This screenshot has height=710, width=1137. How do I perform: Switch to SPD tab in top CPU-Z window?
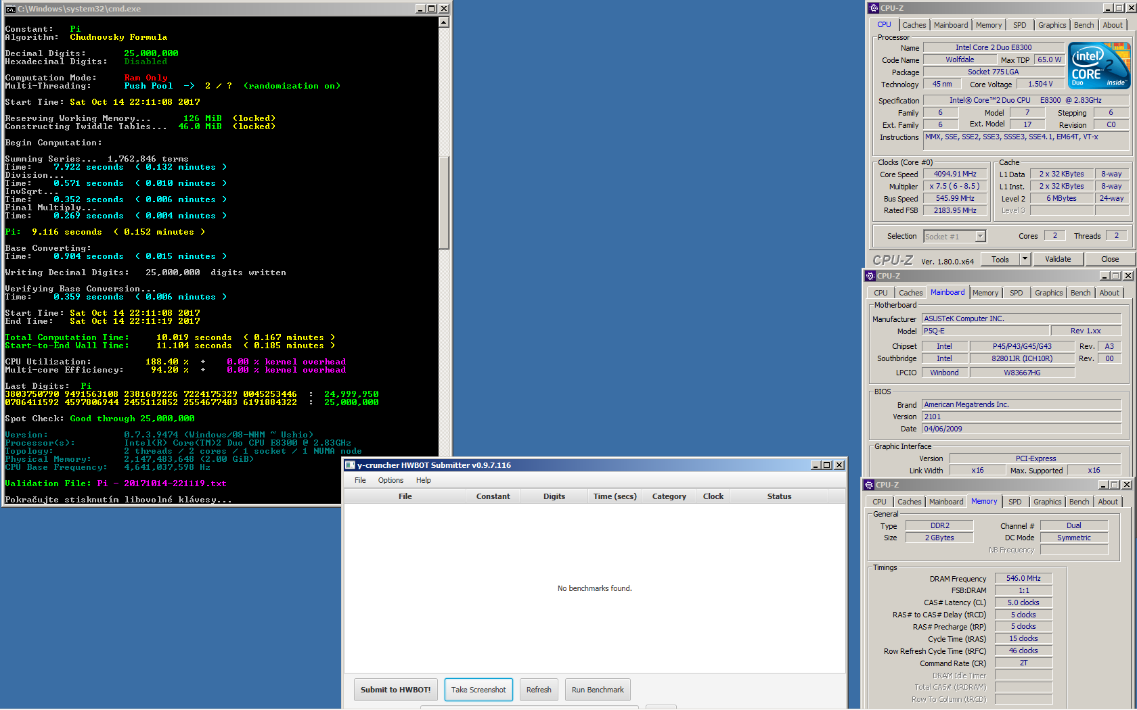click(x=1019, y=25)
